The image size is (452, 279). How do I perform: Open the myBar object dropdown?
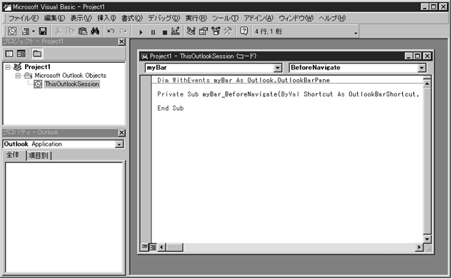(277, 68)
